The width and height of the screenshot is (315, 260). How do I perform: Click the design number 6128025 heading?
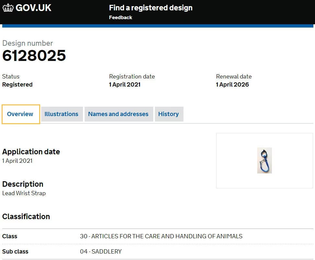point(34,56)
